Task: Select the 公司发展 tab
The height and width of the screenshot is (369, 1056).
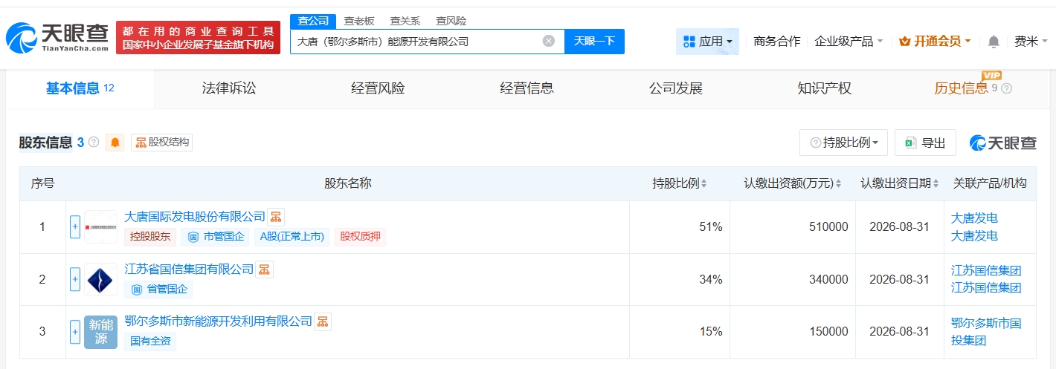Action: coord(675,88)
